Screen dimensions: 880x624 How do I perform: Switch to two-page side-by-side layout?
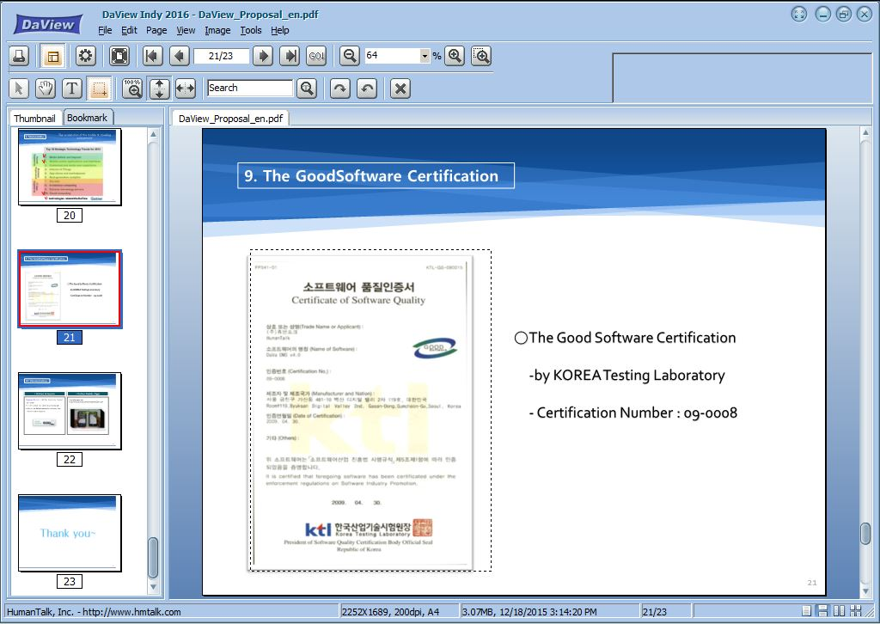coord(840,611)
